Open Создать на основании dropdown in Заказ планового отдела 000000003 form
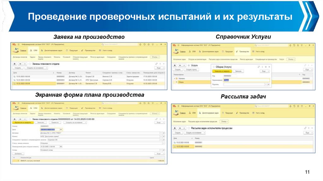Viewport: 323px width, 181px height. tap(75, 123)
